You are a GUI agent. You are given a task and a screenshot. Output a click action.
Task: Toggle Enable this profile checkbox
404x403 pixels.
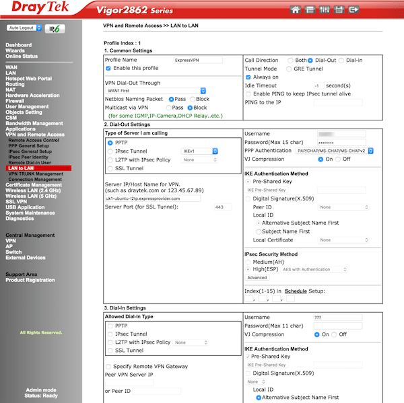108,68
